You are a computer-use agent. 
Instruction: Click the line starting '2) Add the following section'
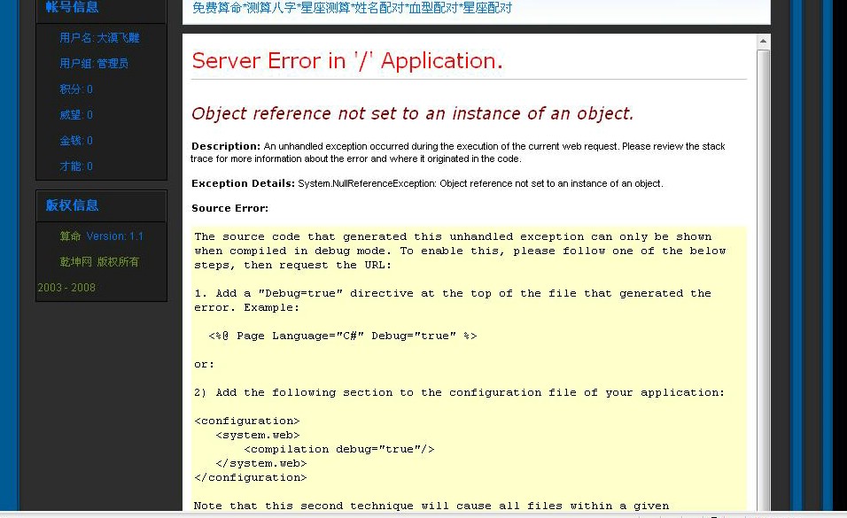tap(459, 392)
